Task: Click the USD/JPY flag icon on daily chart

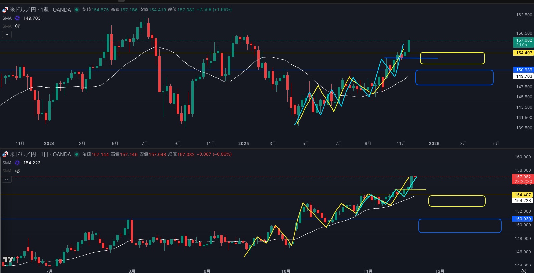Action: coord(5,154)
